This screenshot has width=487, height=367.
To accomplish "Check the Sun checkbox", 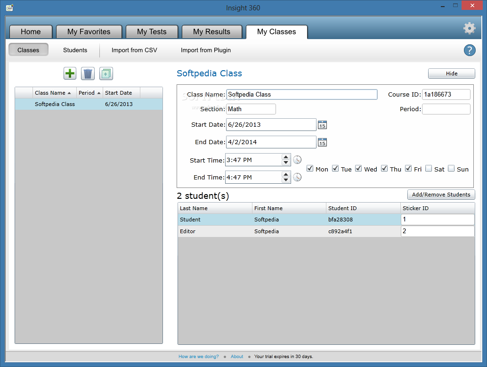I will [x=451, y=169].
